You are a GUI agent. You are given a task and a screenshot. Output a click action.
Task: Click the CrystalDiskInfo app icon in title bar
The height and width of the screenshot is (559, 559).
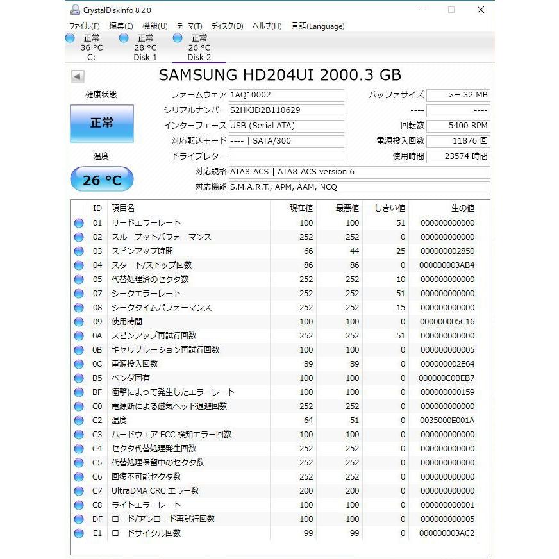74,10
